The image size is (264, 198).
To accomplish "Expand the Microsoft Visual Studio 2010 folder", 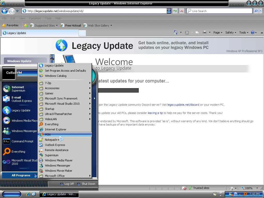I will (65, 104).
